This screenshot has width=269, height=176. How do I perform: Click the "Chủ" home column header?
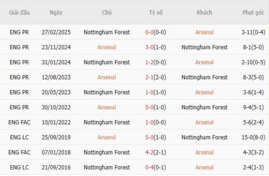(x=106, y=12)
